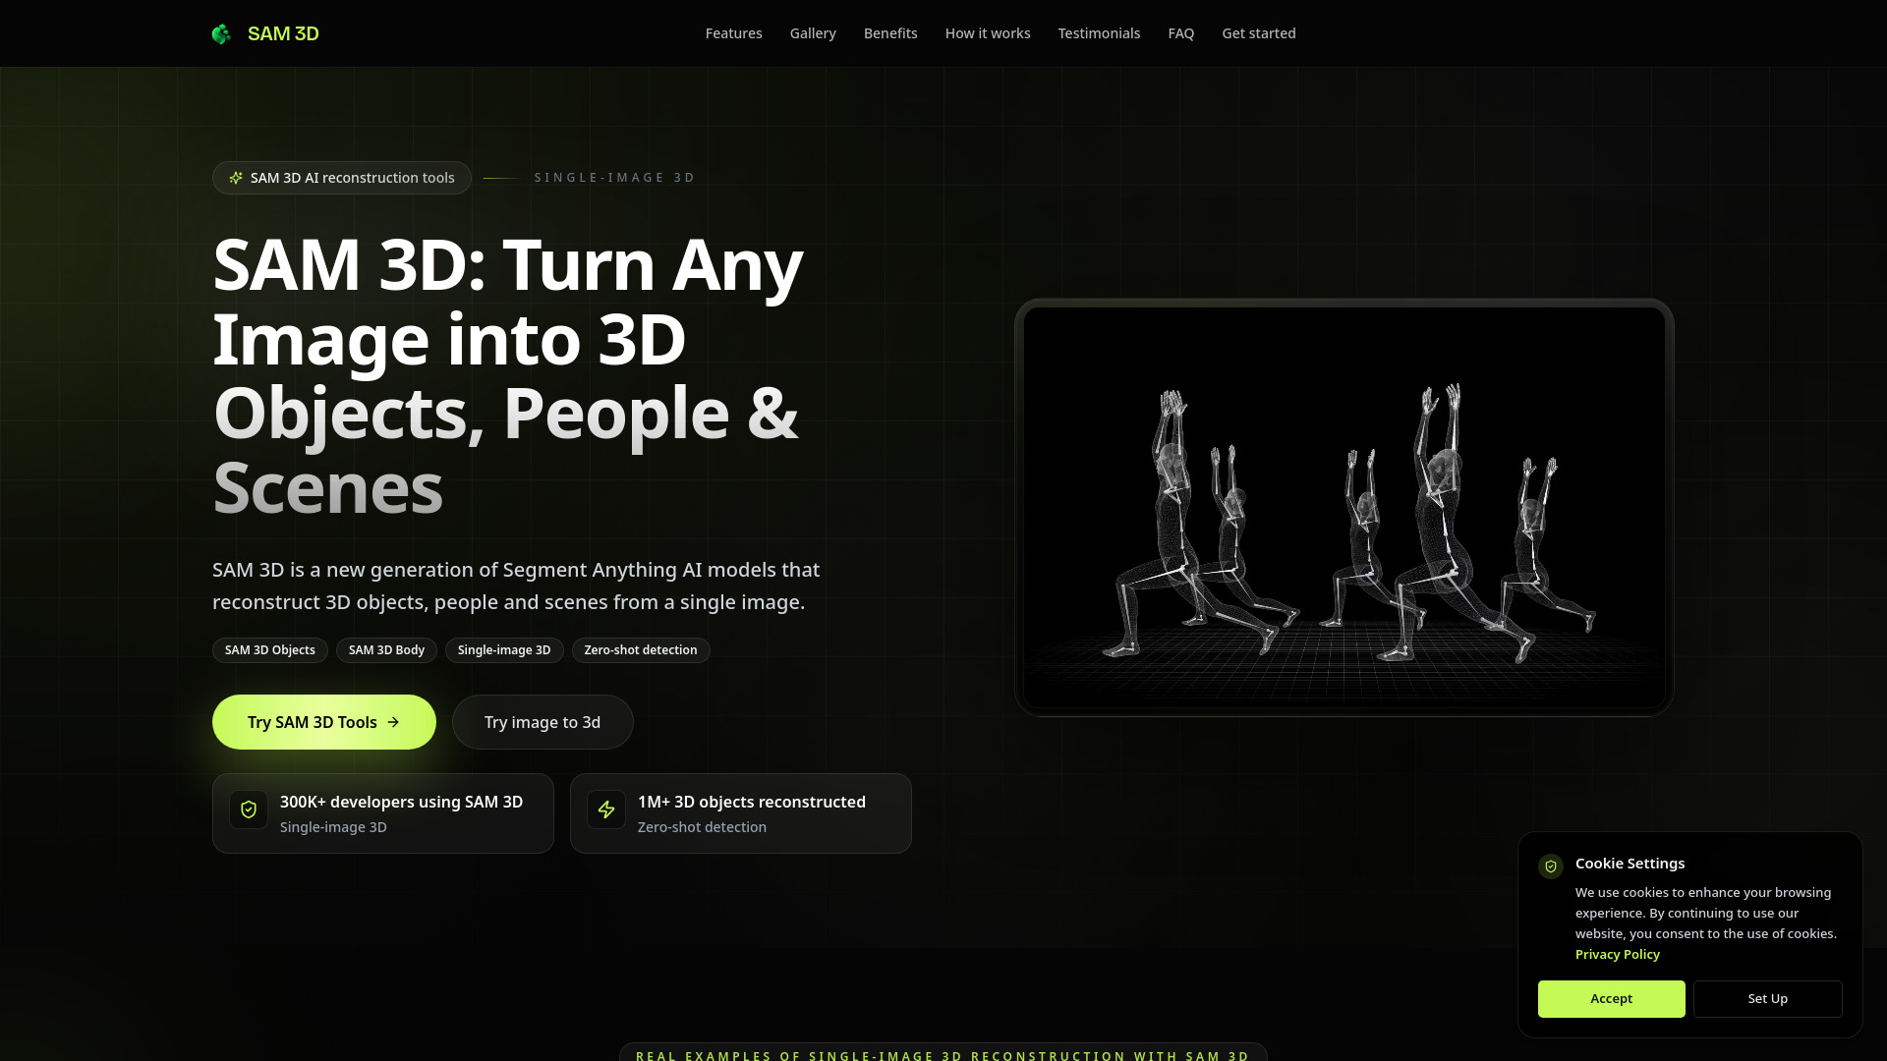The width and height of the screenshot is (1887, 1061).
Task: Click How it works in the navbar
Action: coord(987,32)
